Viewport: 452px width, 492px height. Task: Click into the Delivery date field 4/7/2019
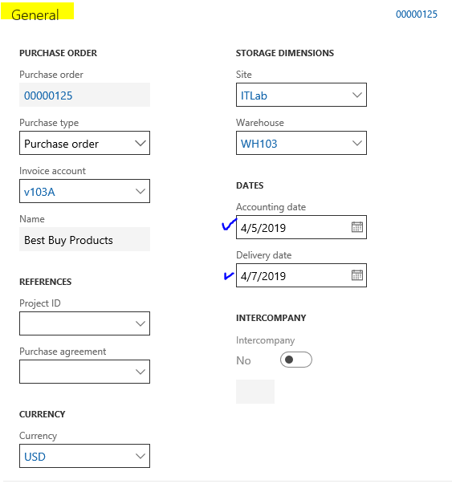(x=293, y=275)
